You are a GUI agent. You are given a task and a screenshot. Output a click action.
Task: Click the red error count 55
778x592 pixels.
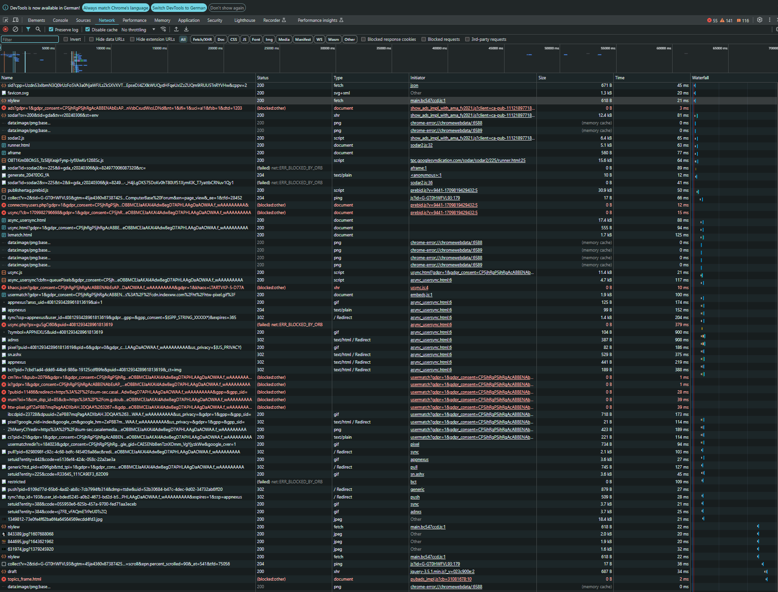(712, 20)
